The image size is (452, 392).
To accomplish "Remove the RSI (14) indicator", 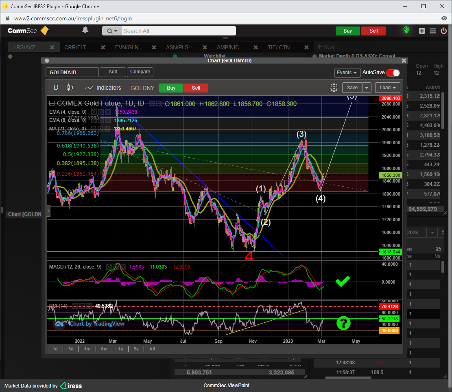I will coord(89,306).
